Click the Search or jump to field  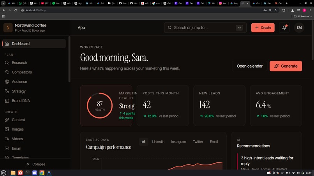tap(205, 28)
